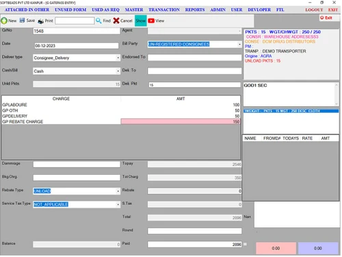Open the USER menu
The height and width of the screenshot is (257, 342).
pos(237,10)
